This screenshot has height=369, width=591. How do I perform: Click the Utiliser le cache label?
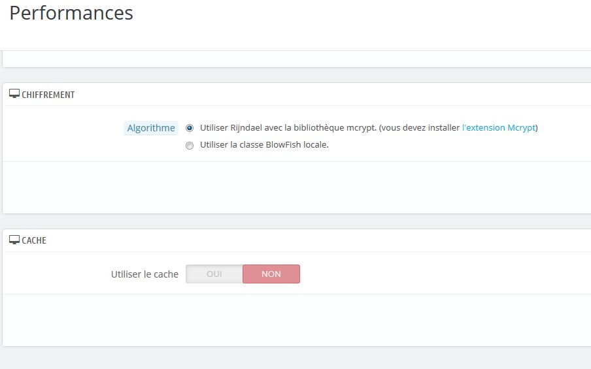tap(144, 274)
